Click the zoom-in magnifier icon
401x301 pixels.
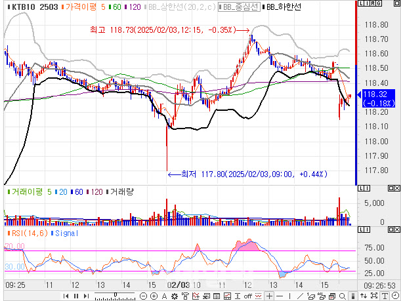coord(154,296)
